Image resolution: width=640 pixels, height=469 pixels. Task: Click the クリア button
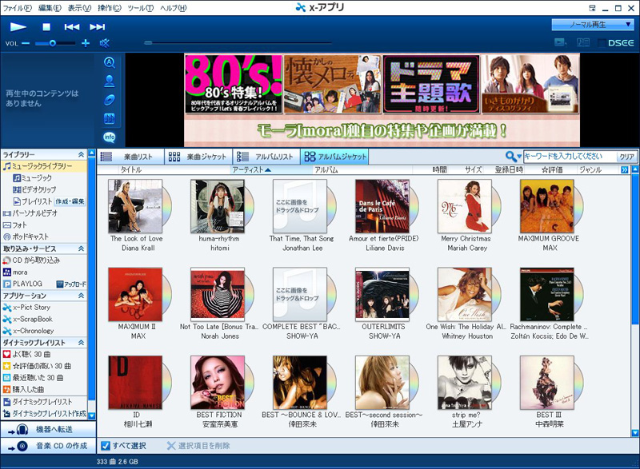pyautogui.click(x=626, y=157)
